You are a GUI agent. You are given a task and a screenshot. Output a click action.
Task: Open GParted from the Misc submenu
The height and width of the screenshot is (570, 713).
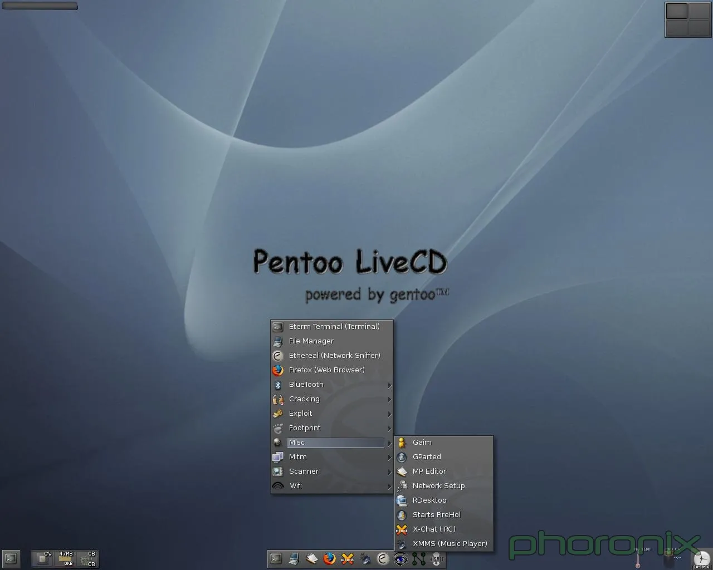tap(444, 457)
